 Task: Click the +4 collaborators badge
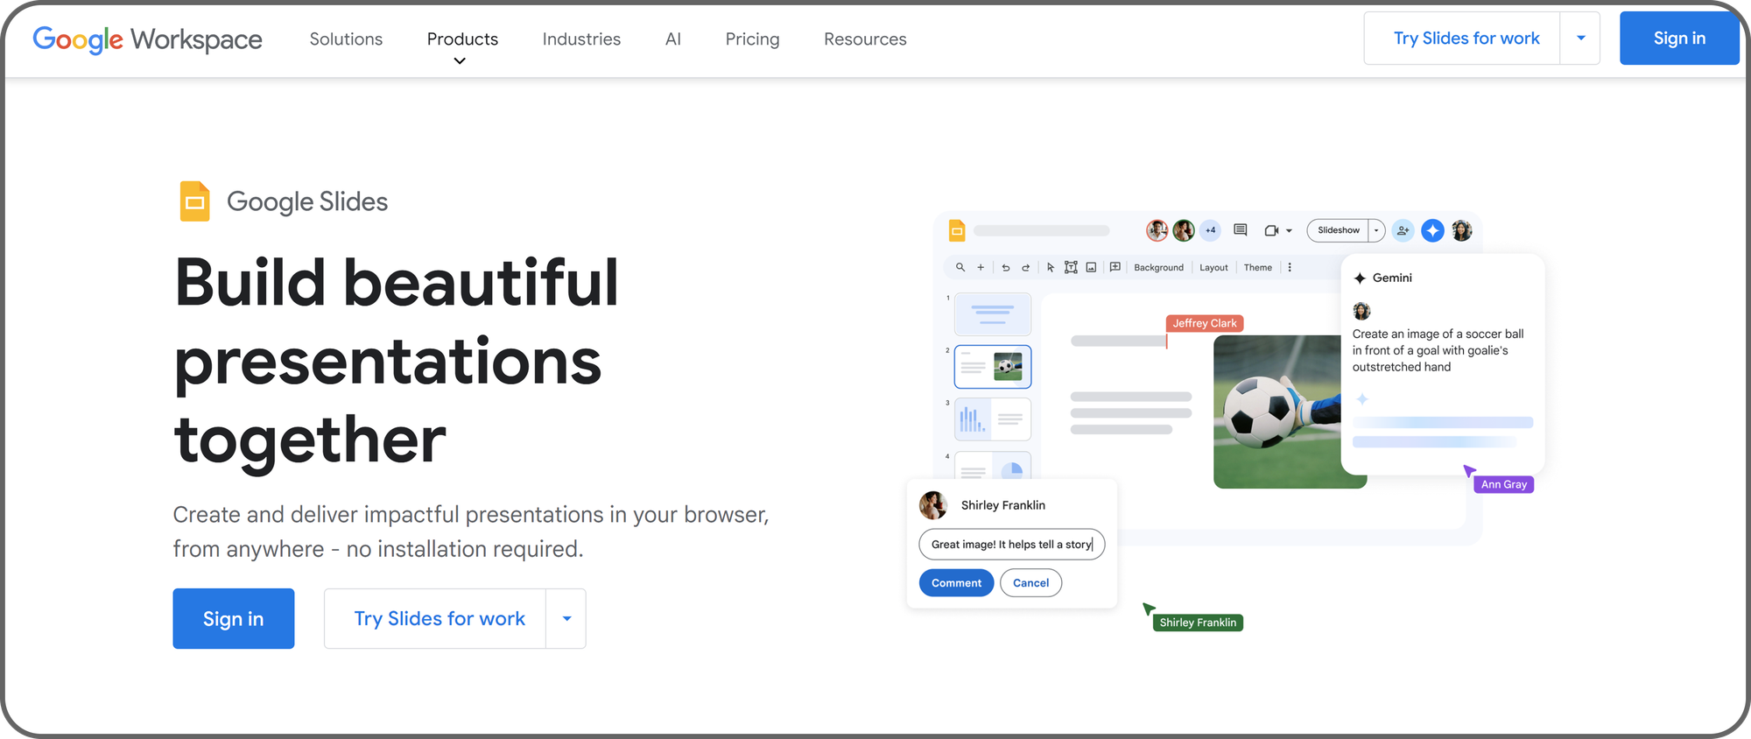click(1210, 230)
